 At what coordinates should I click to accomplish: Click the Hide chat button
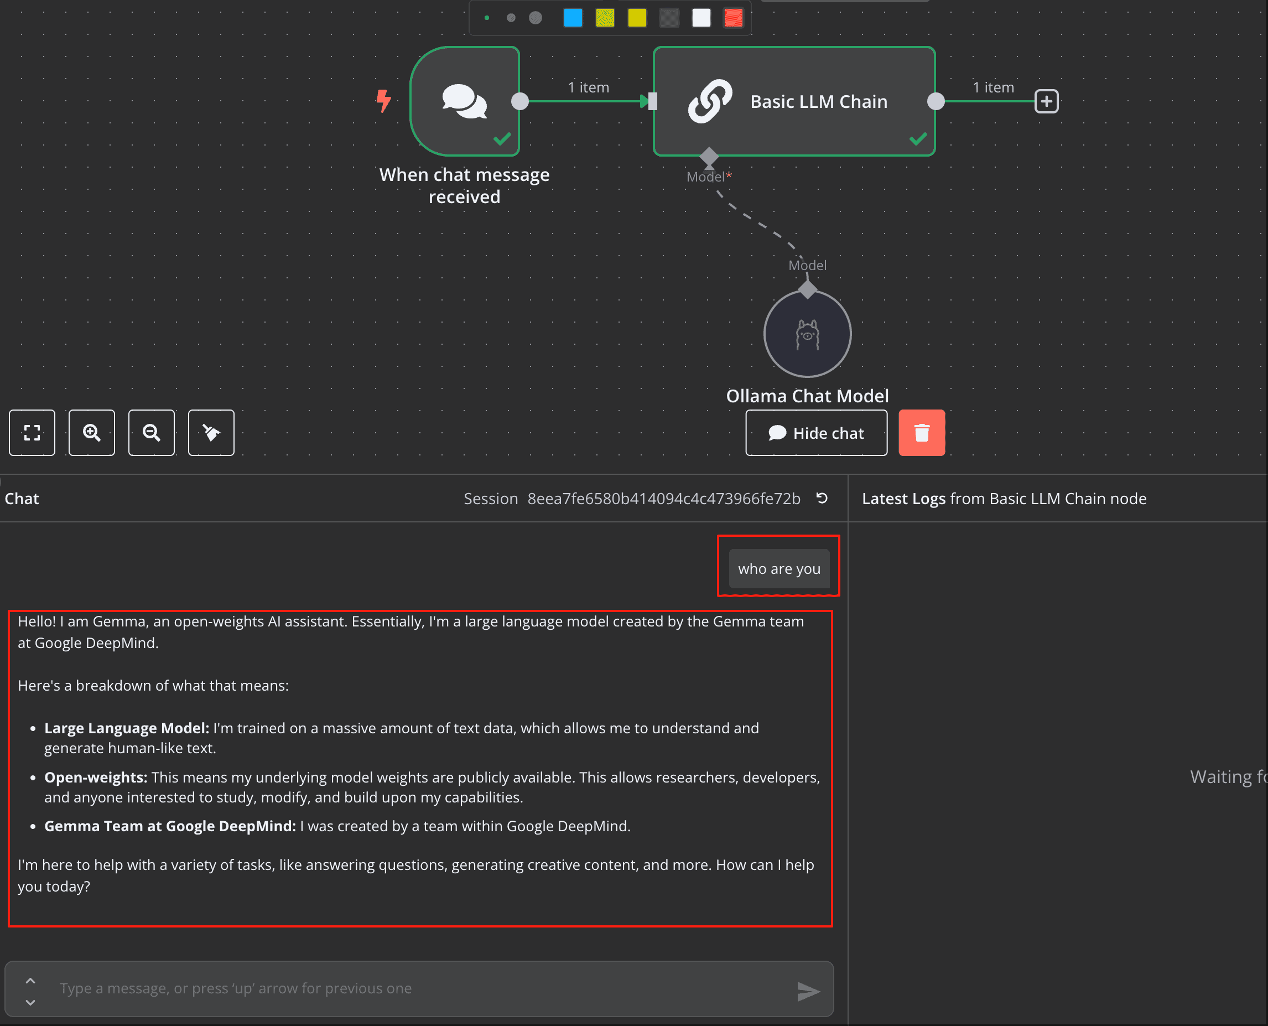point(816,433)
